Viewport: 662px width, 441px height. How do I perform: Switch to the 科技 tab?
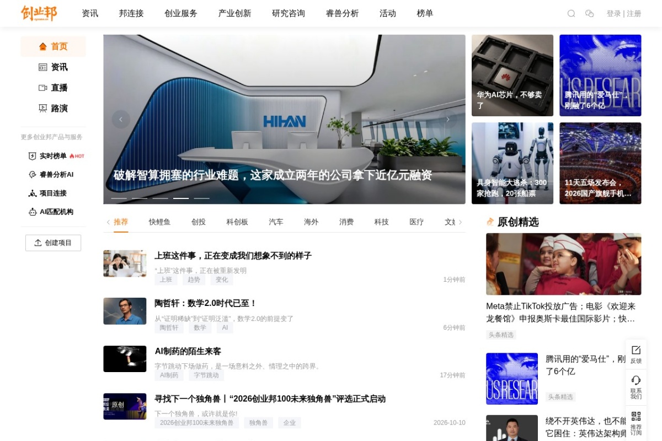click(381, 222)
